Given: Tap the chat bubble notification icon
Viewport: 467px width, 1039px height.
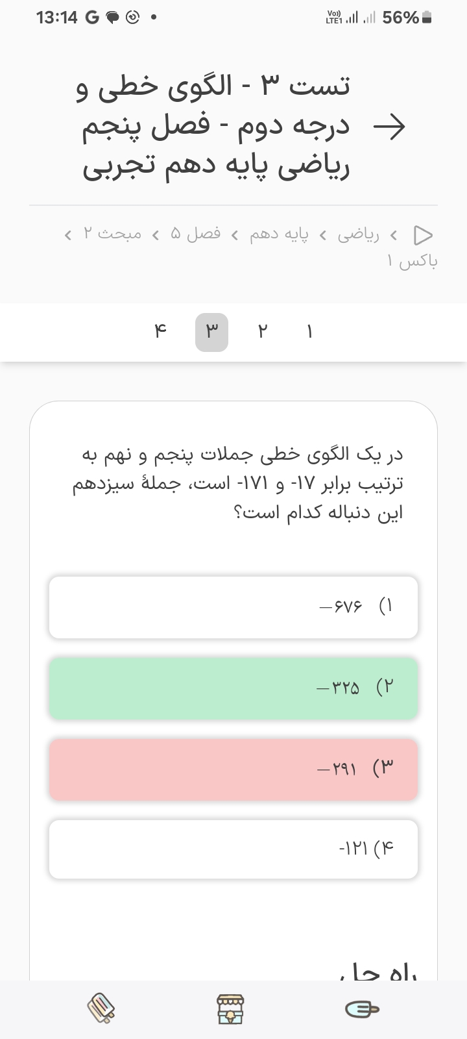Looking at the screenshot, I should click(x=113, y=18).
